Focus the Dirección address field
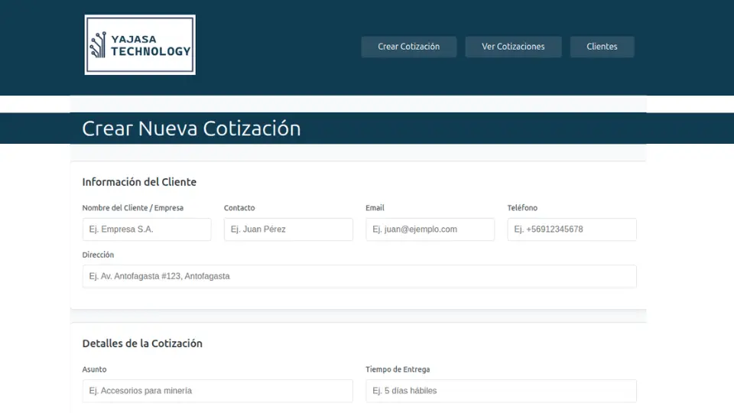The image size is (734, 413). 359,276
